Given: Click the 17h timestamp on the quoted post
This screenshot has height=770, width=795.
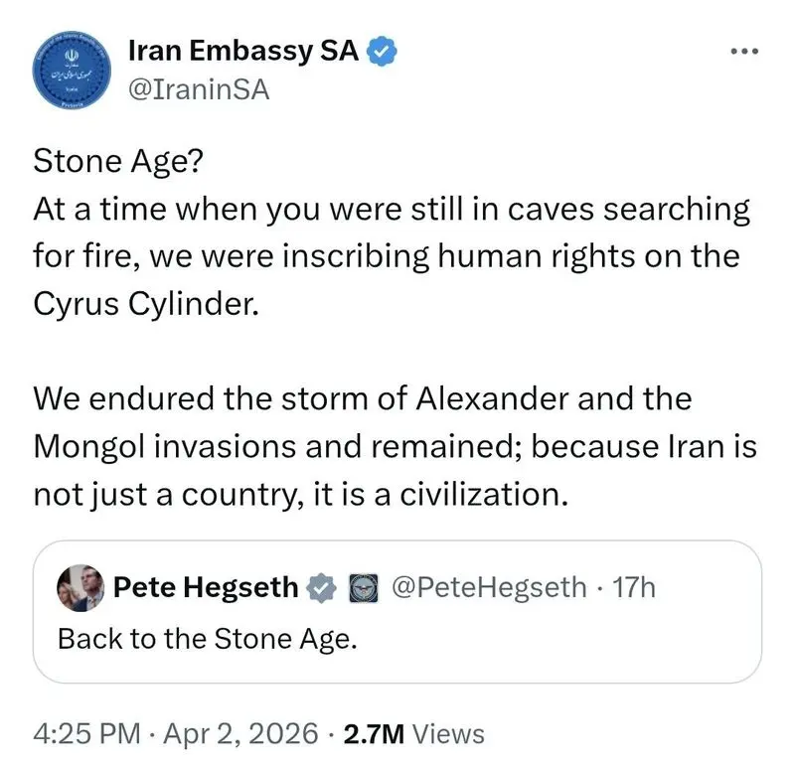Looking at the screenshot, I should point(636,587).
